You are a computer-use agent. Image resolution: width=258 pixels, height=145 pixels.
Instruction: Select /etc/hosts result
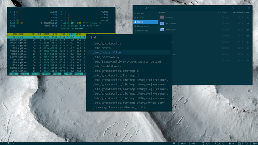click(x=129, y=48)
